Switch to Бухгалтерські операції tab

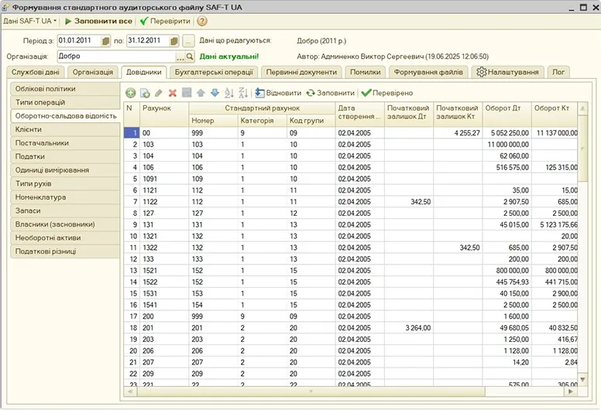(x=214, y=72)
